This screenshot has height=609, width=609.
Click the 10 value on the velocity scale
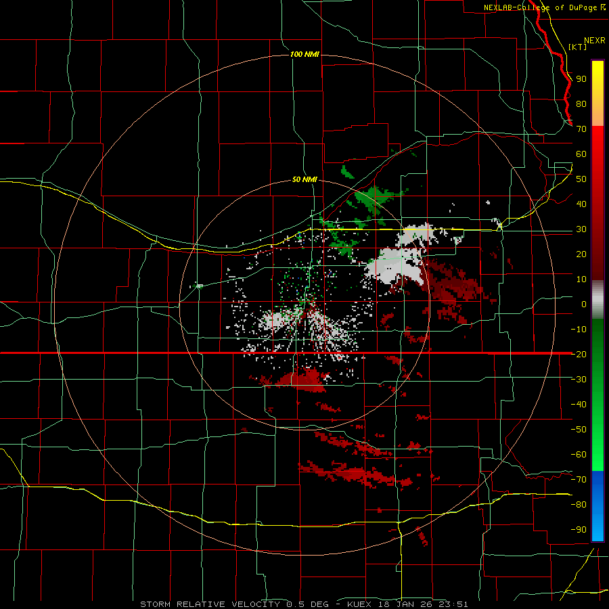pyautogui.click(x=581, y=279)
